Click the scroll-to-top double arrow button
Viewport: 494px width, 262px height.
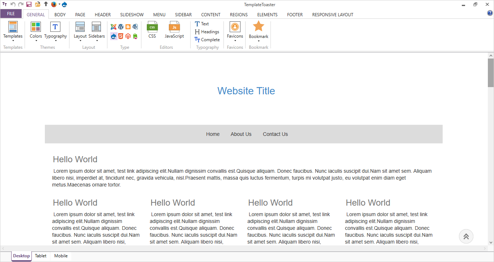tap(466, 236)
